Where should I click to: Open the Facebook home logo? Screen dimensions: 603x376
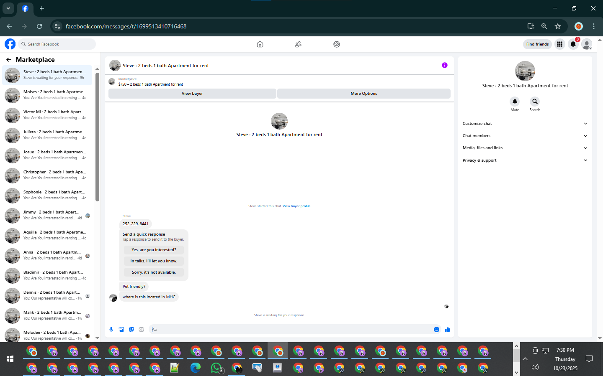pos(10,44)
